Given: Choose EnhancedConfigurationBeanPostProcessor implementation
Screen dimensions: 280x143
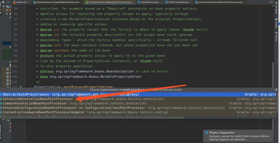Looking at the screenshot, I should [138, 108].
